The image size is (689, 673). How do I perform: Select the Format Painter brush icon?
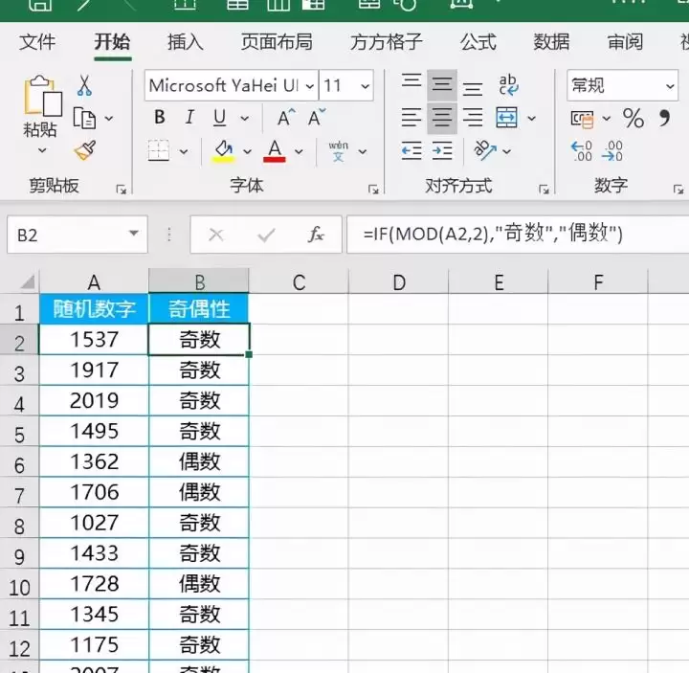[x=85, y=150]
